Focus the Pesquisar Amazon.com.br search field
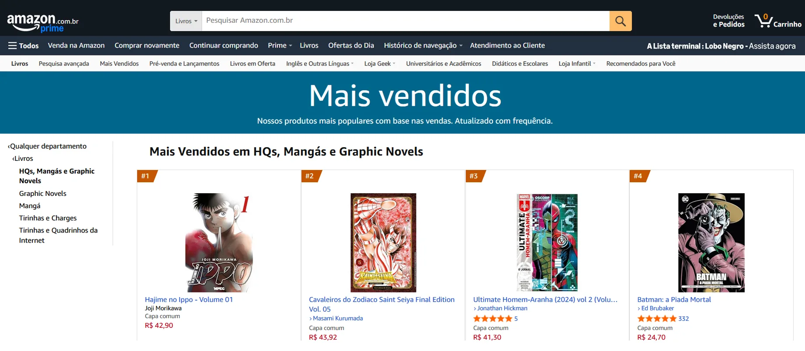This screenshot has width=805, height=351. point(406,21)
